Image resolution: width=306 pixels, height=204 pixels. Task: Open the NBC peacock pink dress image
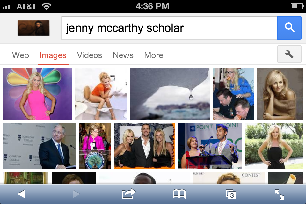point(38,94)
